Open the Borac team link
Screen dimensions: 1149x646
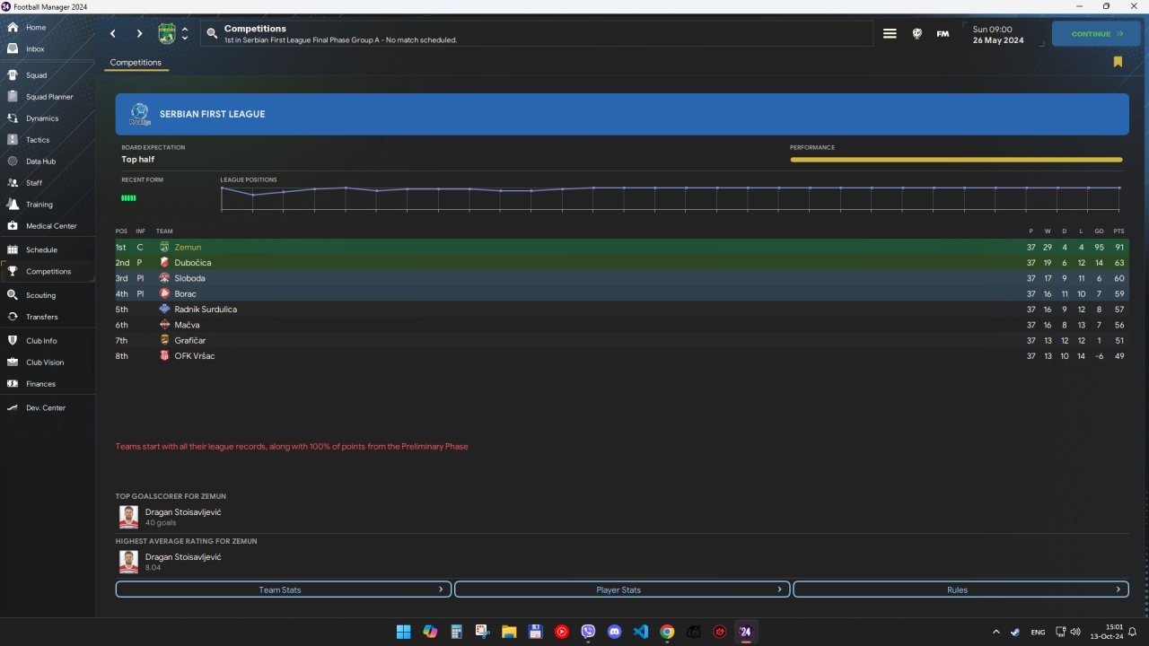click(x=186, y=294)
